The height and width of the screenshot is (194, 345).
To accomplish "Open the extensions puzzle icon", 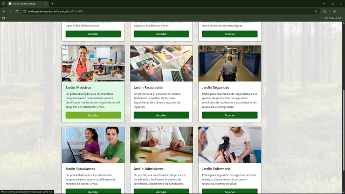I will pyautogui.click(x=325, y=11).
